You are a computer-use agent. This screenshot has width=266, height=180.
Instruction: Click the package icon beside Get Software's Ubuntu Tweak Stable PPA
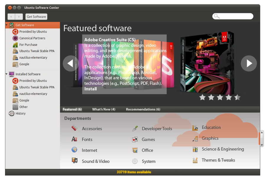[x=15, y=51]
